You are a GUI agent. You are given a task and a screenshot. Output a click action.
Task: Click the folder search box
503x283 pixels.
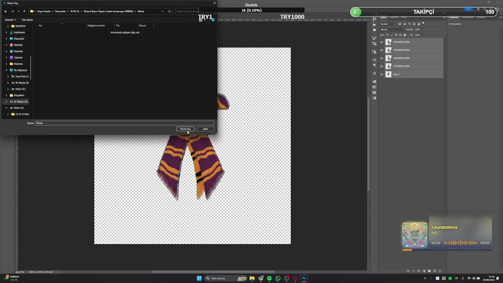point(187,11)
